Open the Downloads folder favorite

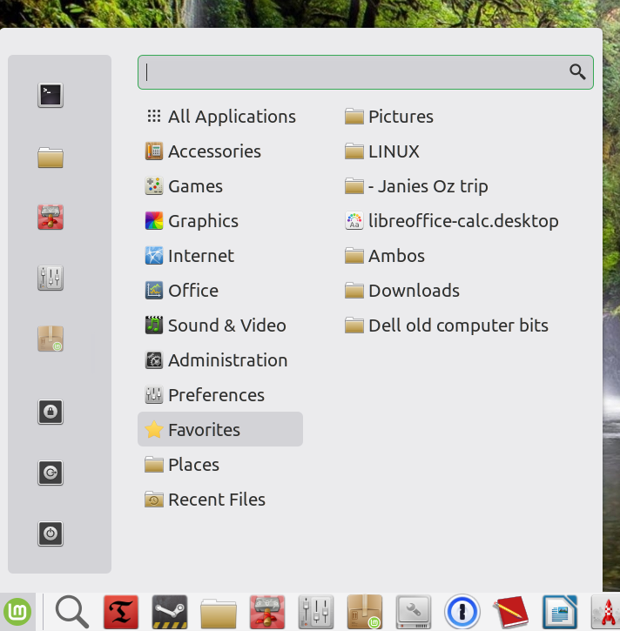coord(413,291)
